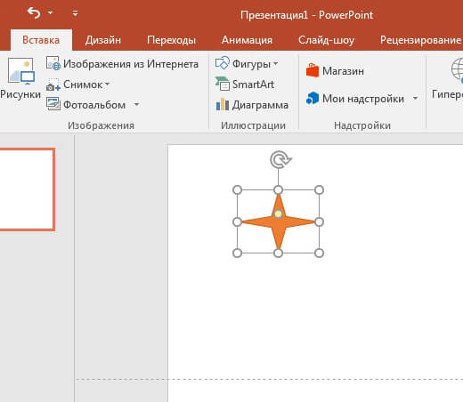Click the rotation handle above the star
463x402 pixels.
click(280, 160)
